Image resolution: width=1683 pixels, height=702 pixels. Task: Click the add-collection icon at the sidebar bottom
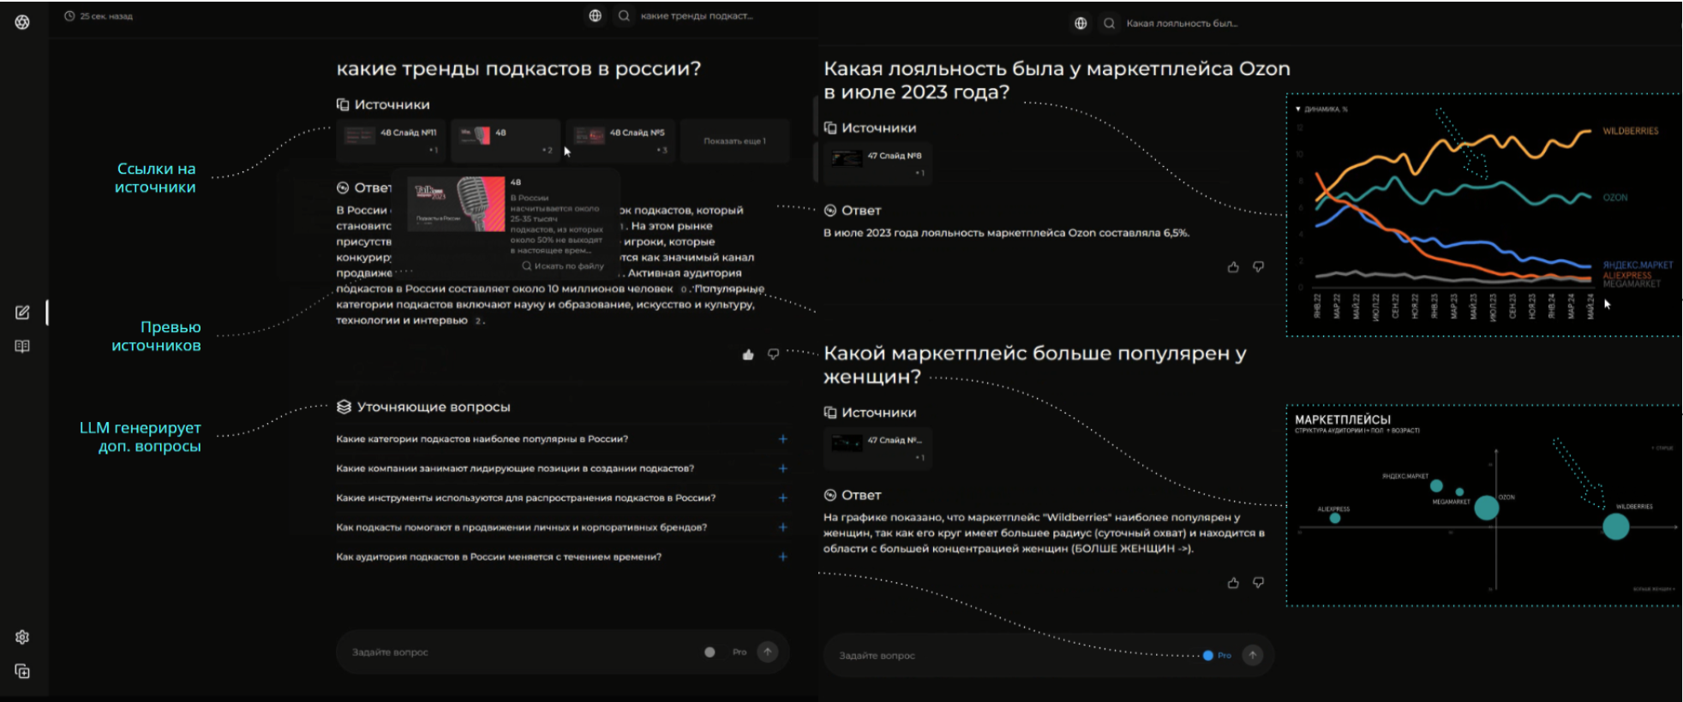pyautogui.click(x=22, y=671)
